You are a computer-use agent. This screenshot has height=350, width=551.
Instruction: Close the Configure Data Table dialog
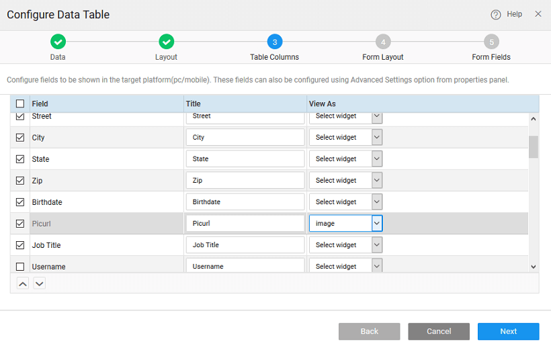[538, 14]
